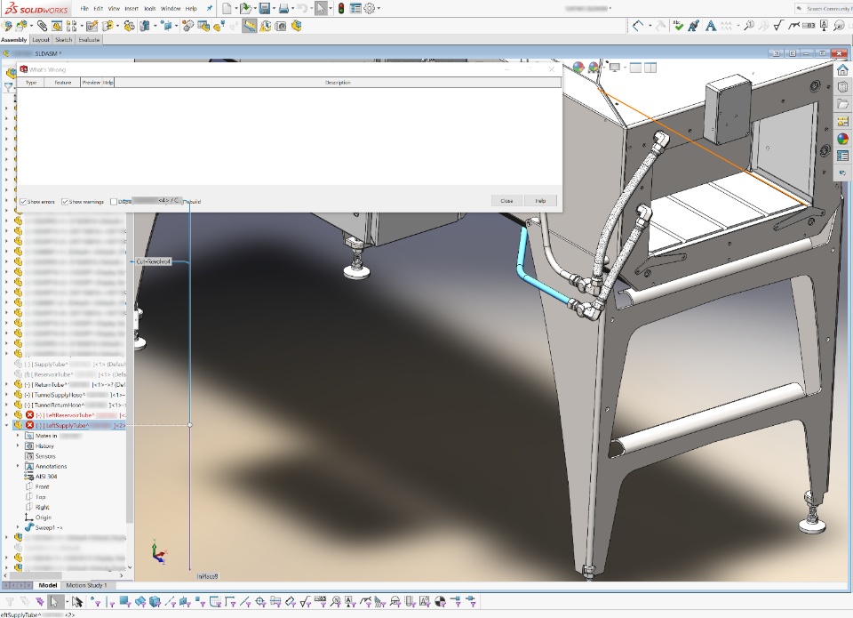Select the ReturnTube component row

pyautogui.click(x=69, y=384)
